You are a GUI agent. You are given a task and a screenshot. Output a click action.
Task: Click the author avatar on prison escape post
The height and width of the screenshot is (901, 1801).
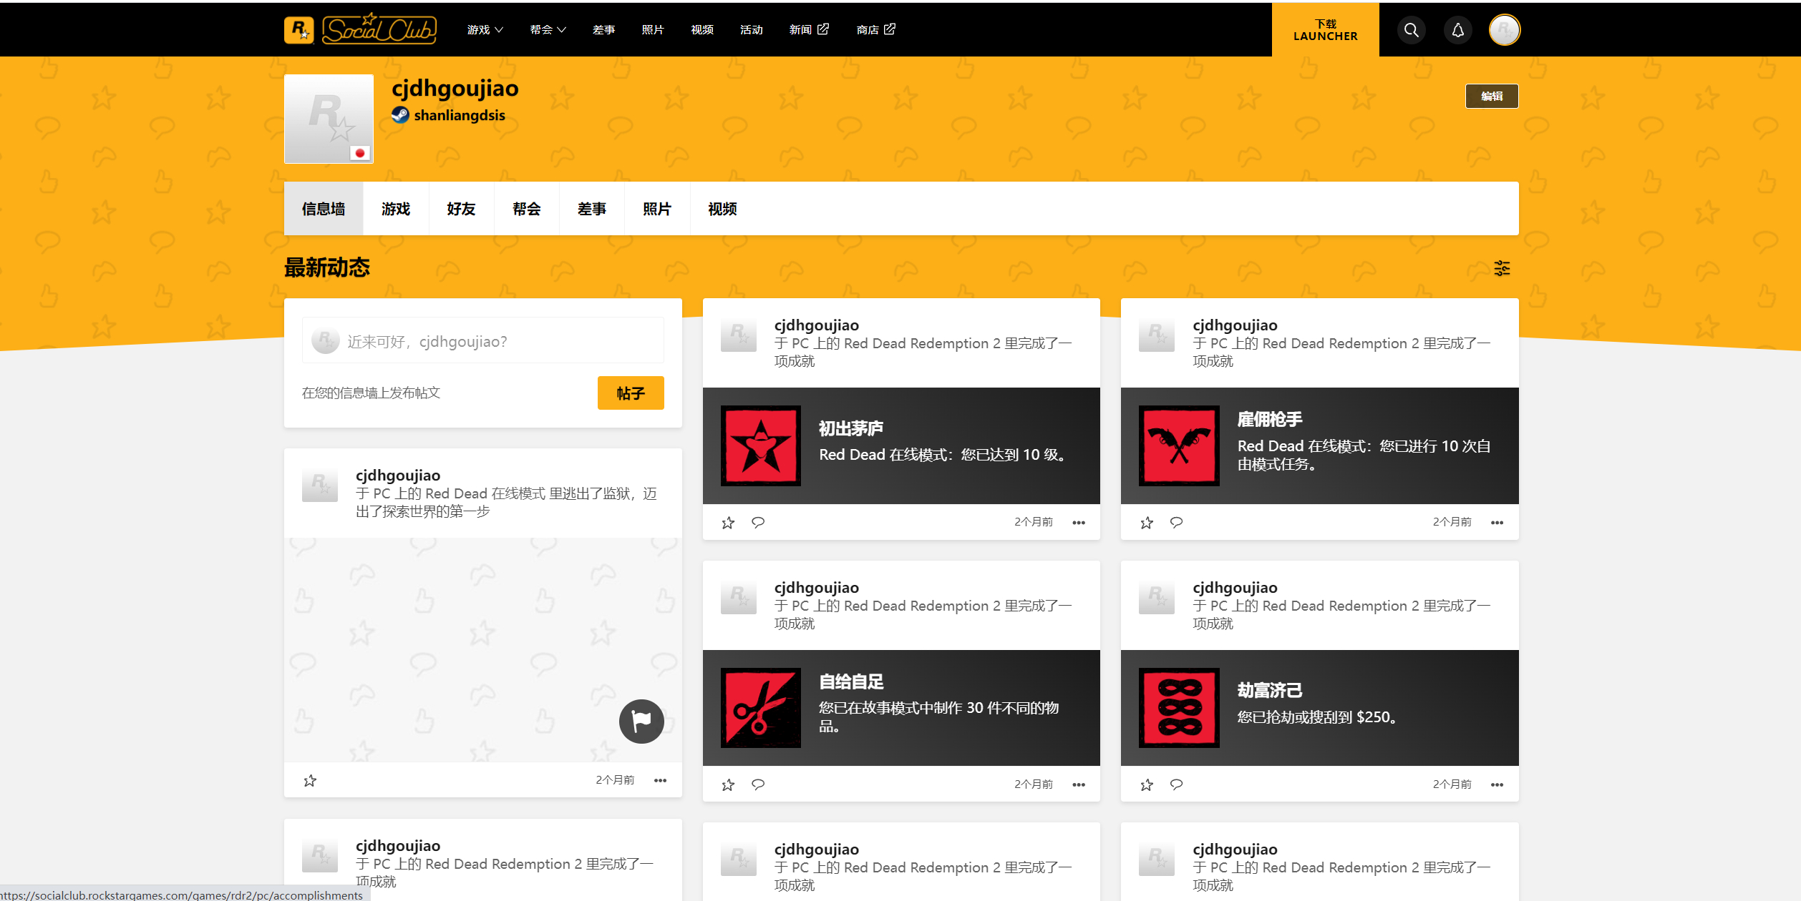click(x=320, y=484)
